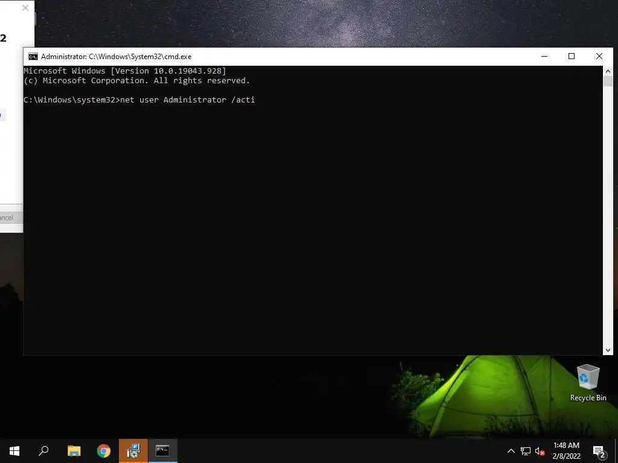
Task: Maximize the Command Prompt window
Action: 572,56
